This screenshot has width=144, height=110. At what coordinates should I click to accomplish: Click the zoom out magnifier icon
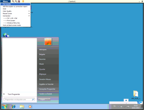16,1
